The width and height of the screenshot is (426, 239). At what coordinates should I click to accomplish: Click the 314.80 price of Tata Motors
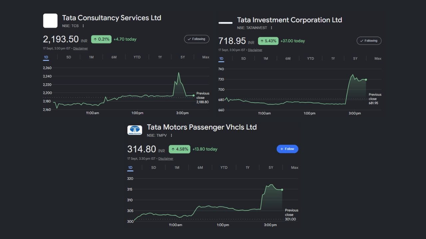141,149
